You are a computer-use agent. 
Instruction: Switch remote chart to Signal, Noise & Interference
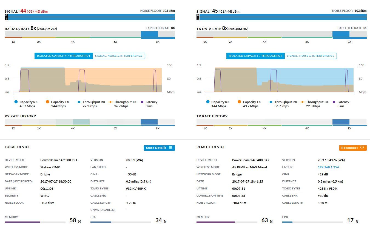pos(311,56)
